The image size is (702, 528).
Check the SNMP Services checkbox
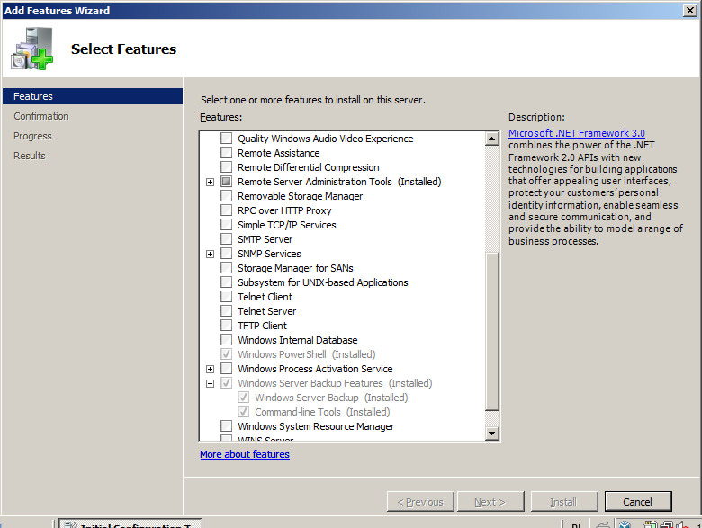(x=227, y=254)
